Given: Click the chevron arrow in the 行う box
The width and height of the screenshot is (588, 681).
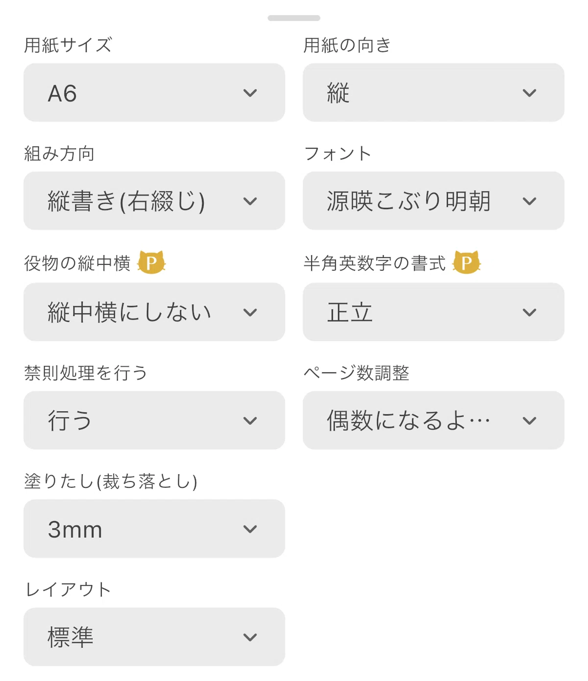Looking at the screenshot, I should click(x=250, y=421).
